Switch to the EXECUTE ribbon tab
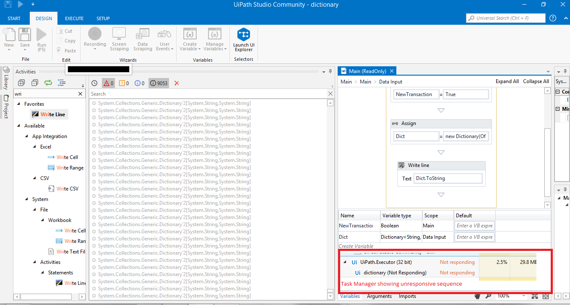The height and width of the screenshot is (305, 570). click(74, 18)
